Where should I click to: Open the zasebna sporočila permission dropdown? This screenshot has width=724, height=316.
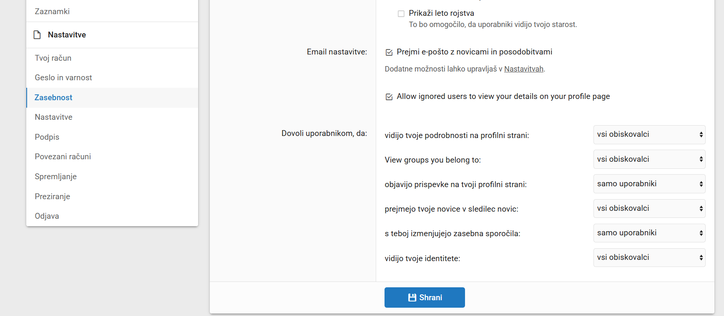click(x=649, y=233)
